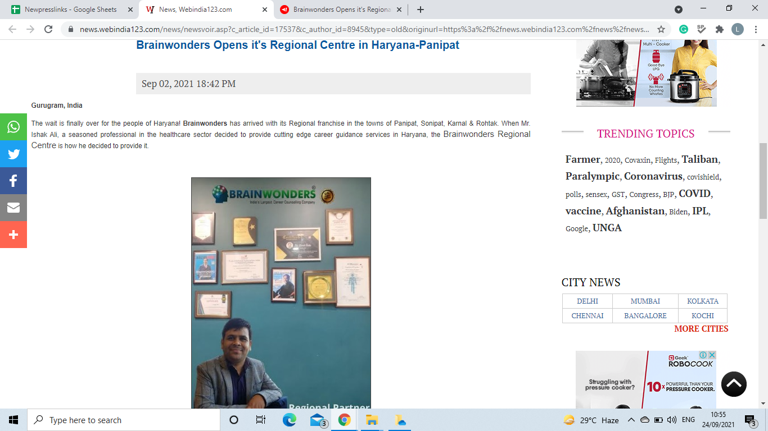The width and height of the screenshot is (768, 431).
Task: Open Google Chrome taskbar icon
Action: 345,420
